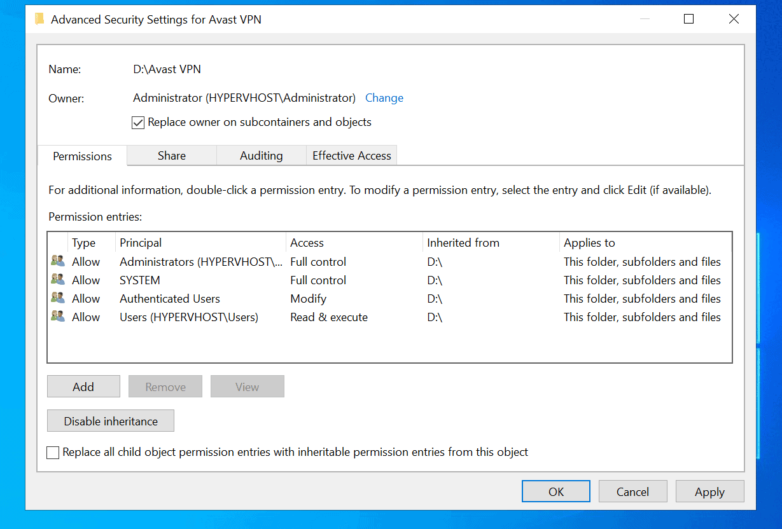The image size is (782, 529).
Task: Click Disable inheritance
Action: coord(110,420)
